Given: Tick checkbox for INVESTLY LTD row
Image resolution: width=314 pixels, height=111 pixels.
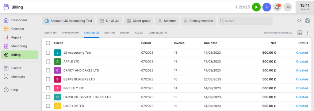Looking at the screenshot, I should [x=48, y=88].
